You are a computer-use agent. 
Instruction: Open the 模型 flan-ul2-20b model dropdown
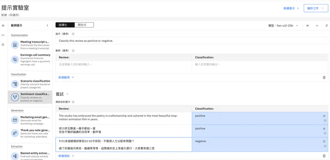[283, 26]
